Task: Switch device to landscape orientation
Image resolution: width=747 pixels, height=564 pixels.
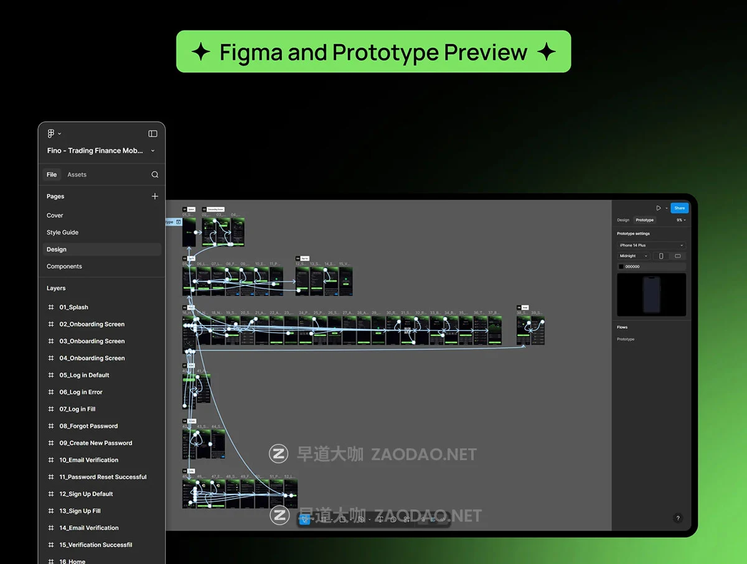Action: coord(677,256)
